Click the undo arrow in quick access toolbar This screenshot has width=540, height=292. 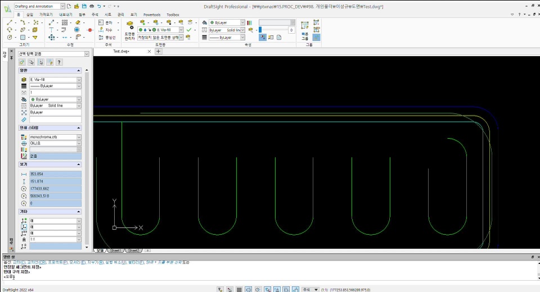[x=99, y=6]
